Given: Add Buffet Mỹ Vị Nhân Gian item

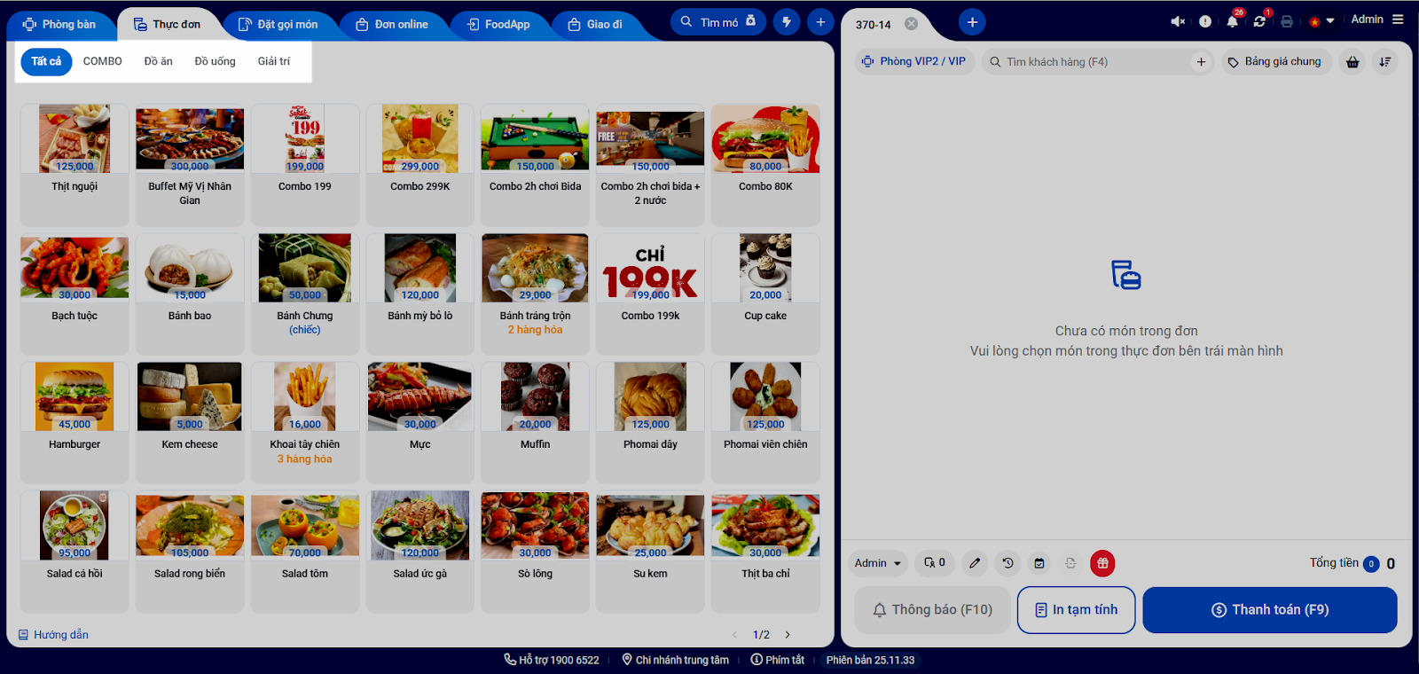Looking at the screenshot, I should pyautogui.click(x=190, y=165).
